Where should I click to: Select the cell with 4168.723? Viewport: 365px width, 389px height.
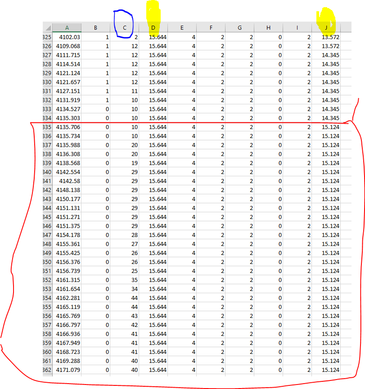pyautogui.click(x=67, y=352)
